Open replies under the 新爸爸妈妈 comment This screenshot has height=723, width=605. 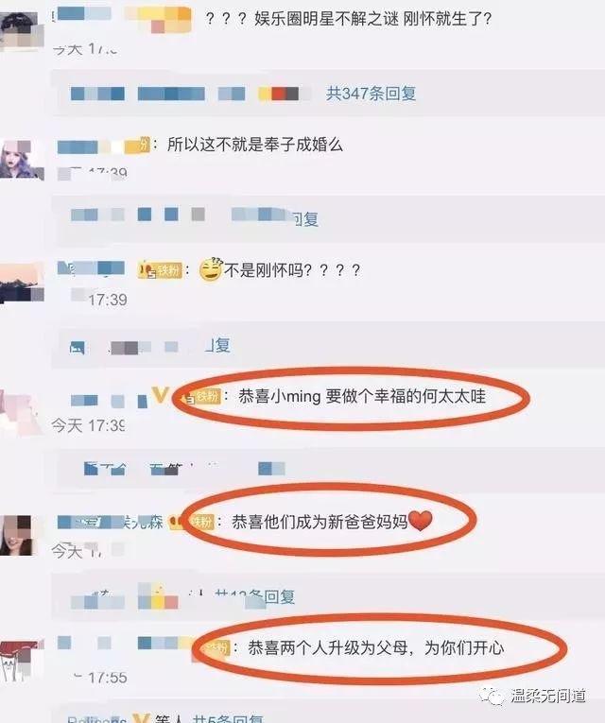click(x=255, y=597)
